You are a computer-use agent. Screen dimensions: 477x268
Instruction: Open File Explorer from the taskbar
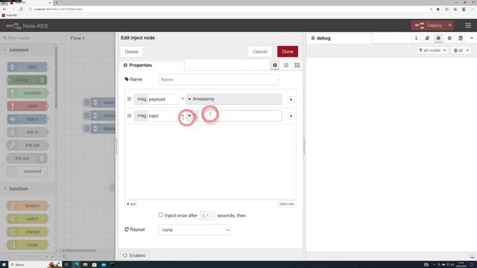(x=85, y=265)
